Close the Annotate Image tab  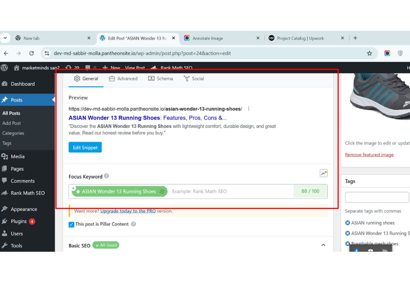[258, 38]
